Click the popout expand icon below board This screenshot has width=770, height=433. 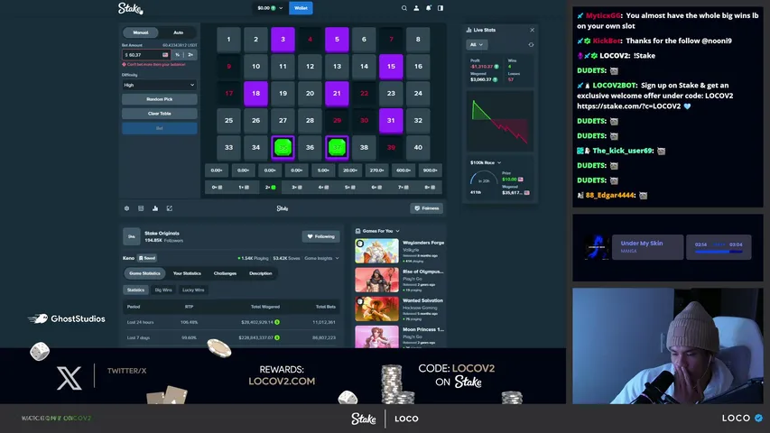click(170, 208)
